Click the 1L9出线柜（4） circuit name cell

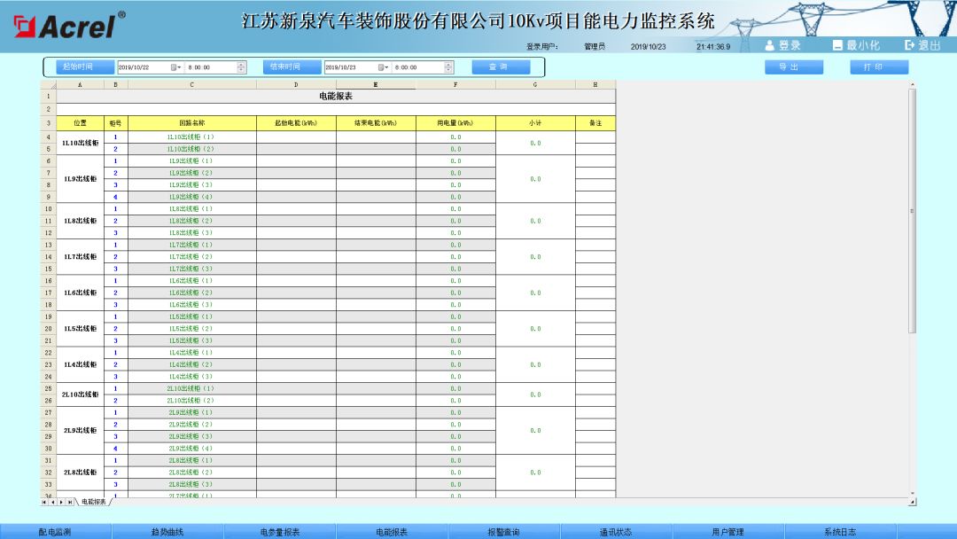[191, 197]
